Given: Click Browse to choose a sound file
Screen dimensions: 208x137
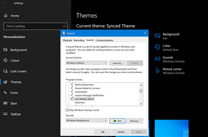Looking at the screenshot, I should (135, 121).
